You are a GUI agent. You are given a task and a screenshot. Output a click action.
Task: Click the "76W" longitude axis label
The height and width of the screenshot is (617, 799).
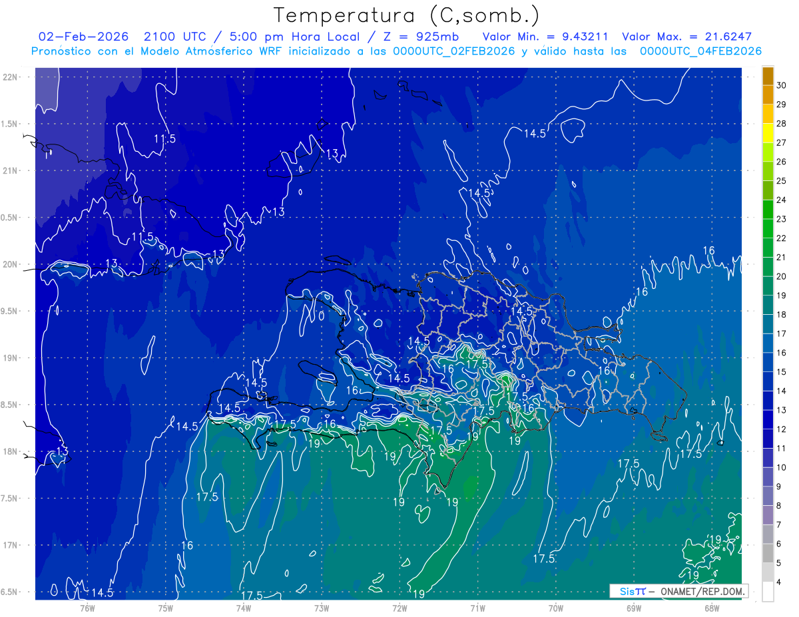87,607
